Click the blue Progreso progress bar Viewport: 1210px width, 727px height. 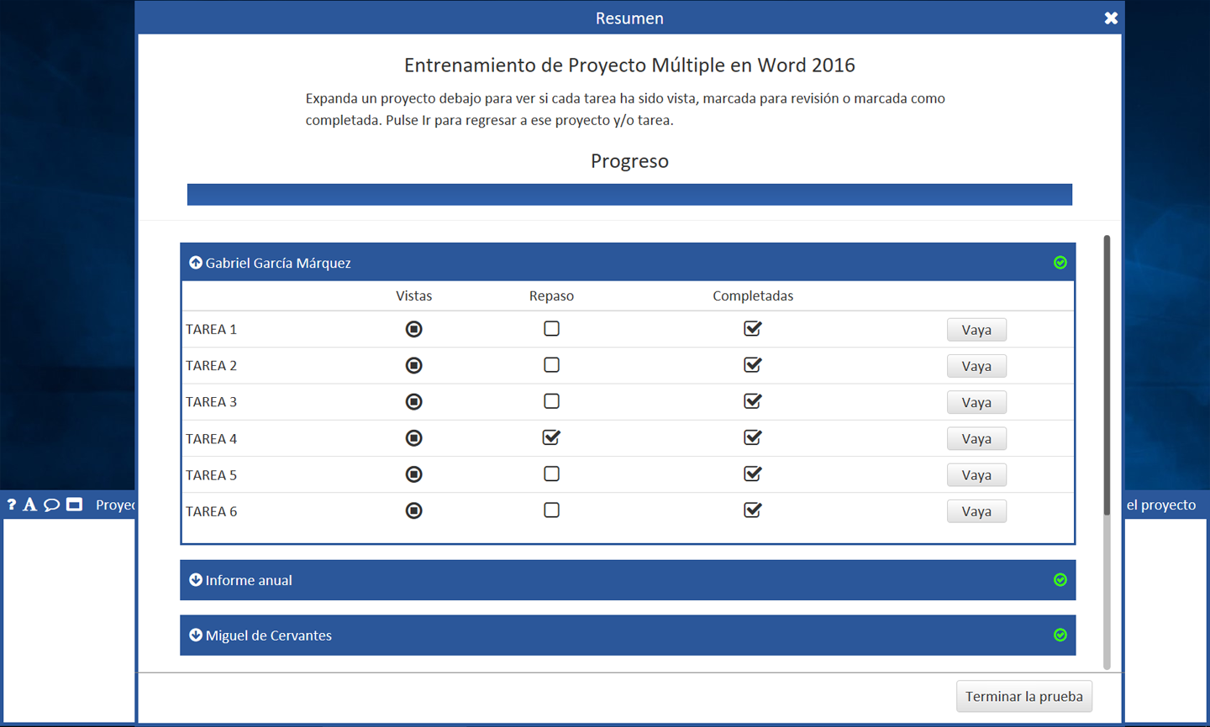coord(629,195)
